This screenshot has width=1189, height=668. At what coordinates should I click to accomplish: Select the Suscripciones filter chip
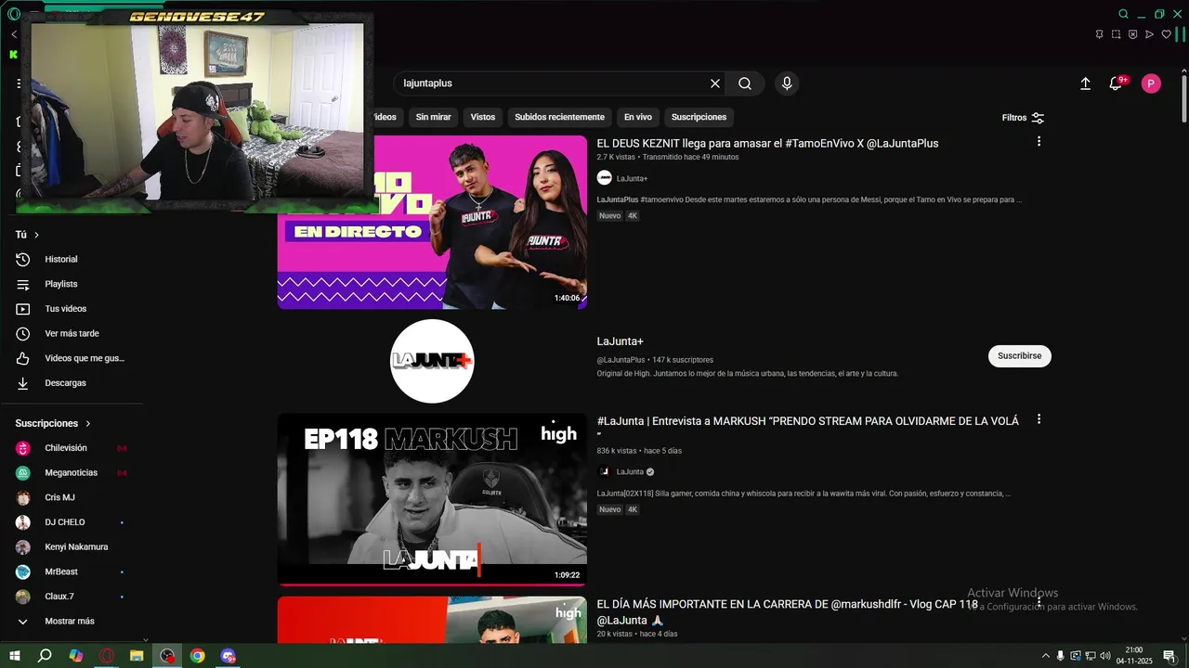699,117
